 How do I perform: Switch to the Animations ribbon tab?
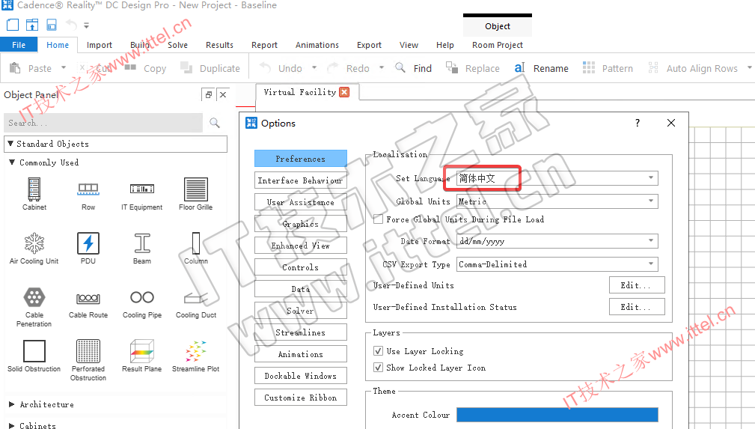click(x=317, y=45)
